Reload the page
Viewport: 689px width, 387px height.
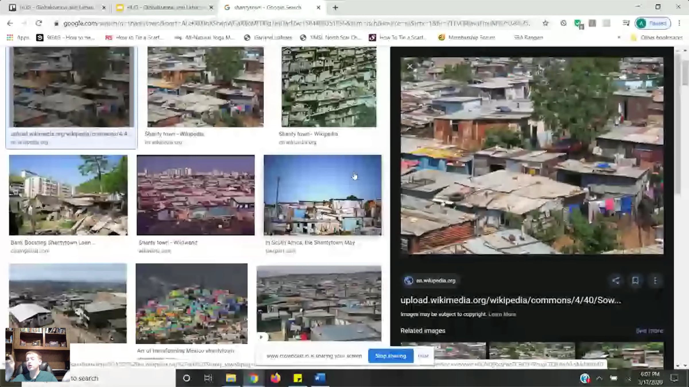39,23
